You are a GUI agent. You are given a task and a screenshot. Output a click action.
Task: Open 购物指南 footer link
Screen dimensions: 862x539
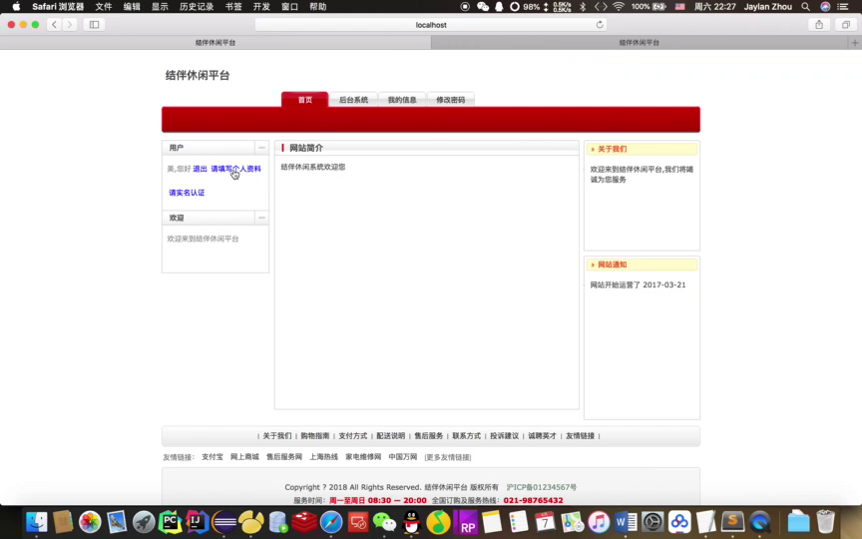(x=315, y=435)
